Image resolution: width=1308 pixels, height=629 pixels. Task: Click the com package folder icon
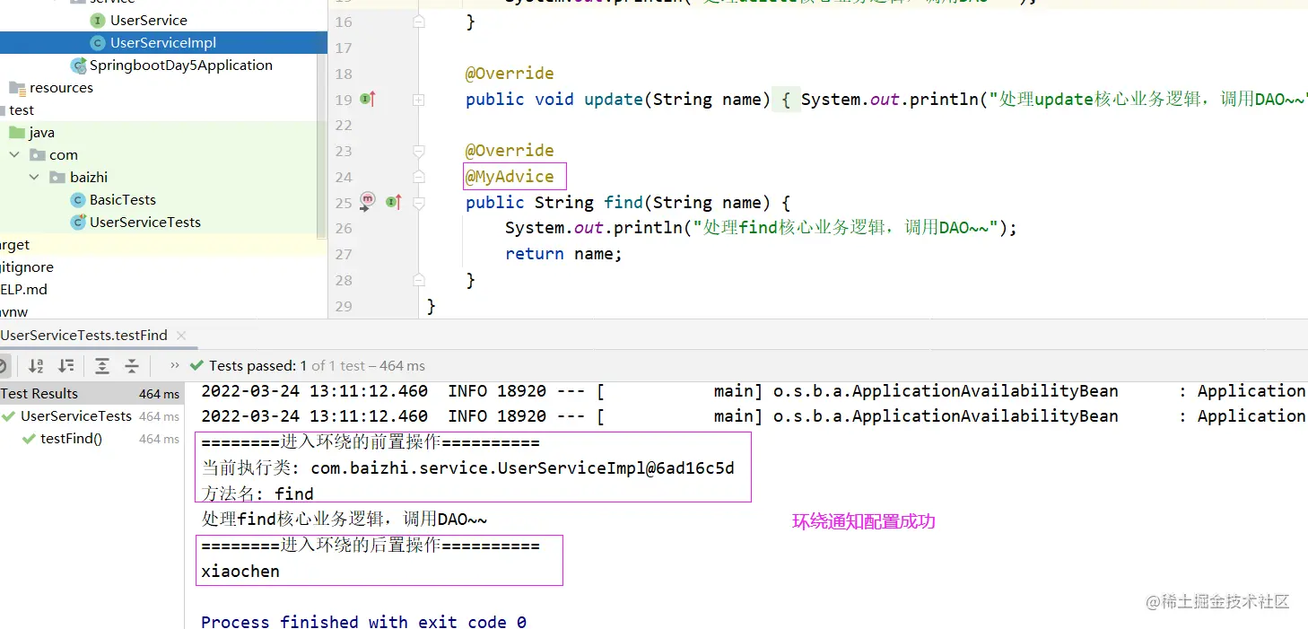38,154
